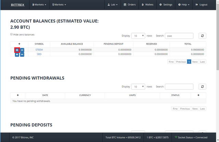219x142 pixels.
Task: Expand the Help menu
Action: 184,4
